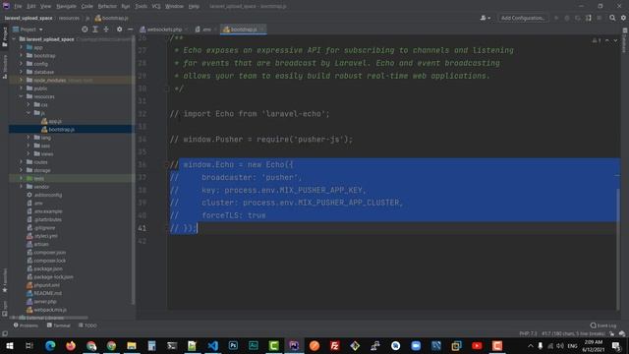
Task: Click PHP 7.3 language level in status bar
Action: 528,333
